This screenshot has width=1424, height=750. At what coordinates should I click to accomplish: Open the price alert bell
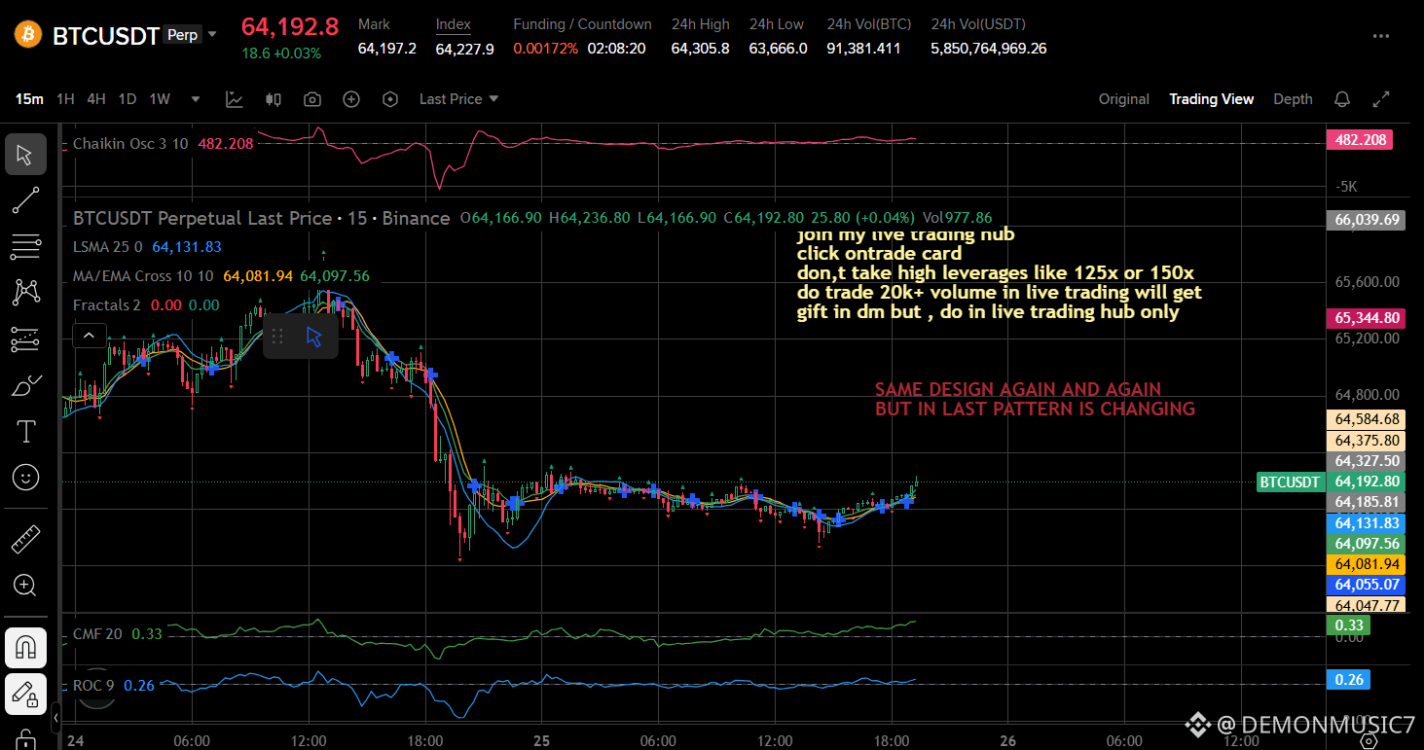(1342, 99)
